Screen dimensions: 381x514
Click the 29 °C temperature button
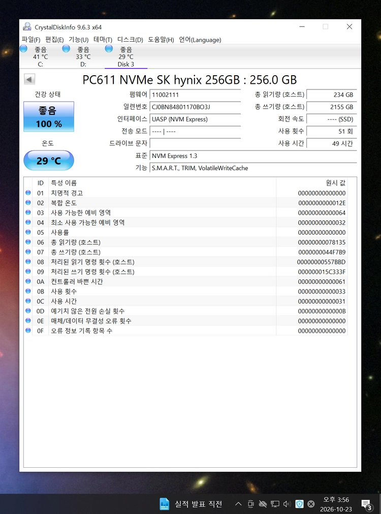[x=49, y=160]
